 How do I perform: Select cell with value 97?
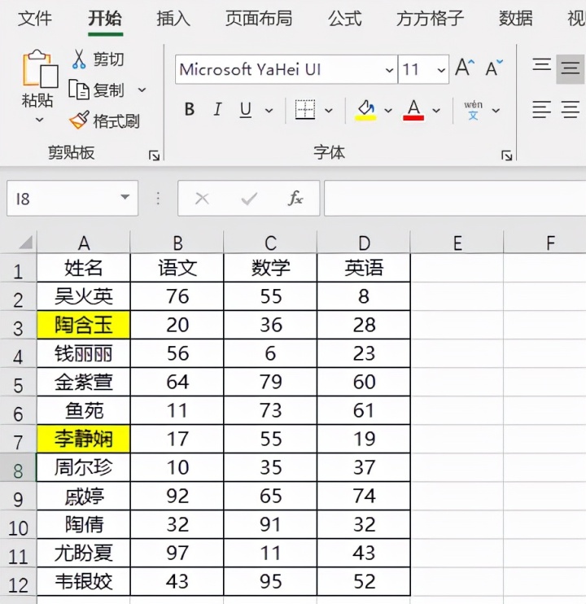coord(177,553)
